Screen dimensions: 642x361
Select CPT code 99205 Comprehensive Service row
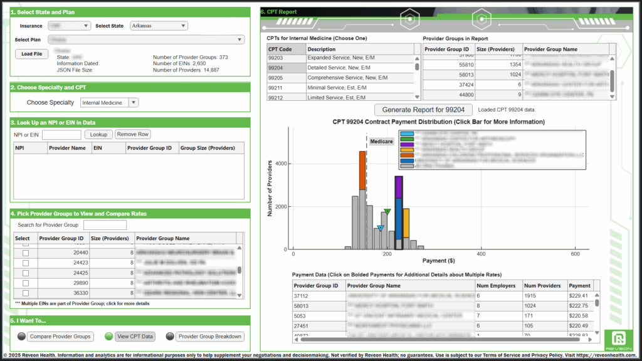tap(339, 78)
